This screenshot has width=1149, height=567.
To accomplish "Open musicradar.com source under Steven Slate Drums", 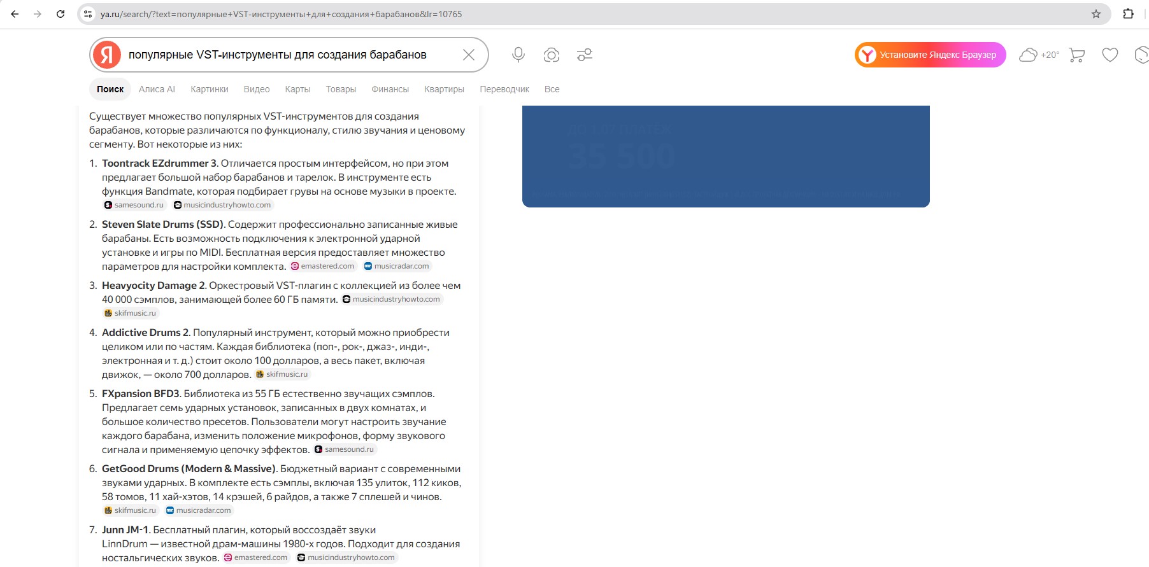I will point(397,266).
